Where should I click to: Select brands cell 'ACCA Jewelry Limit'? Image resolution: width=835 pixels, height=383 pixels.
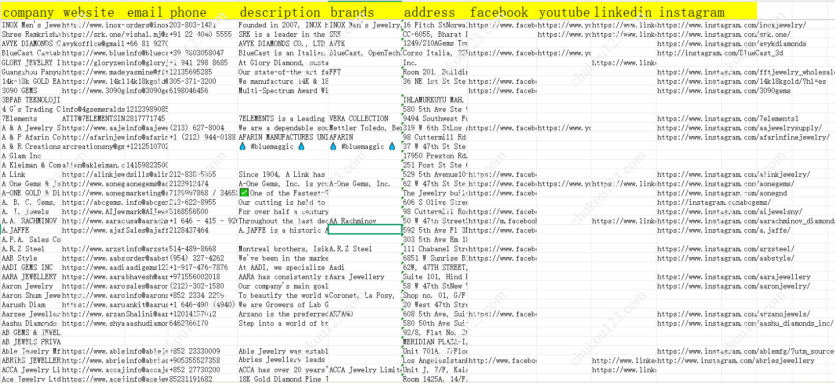365,370
